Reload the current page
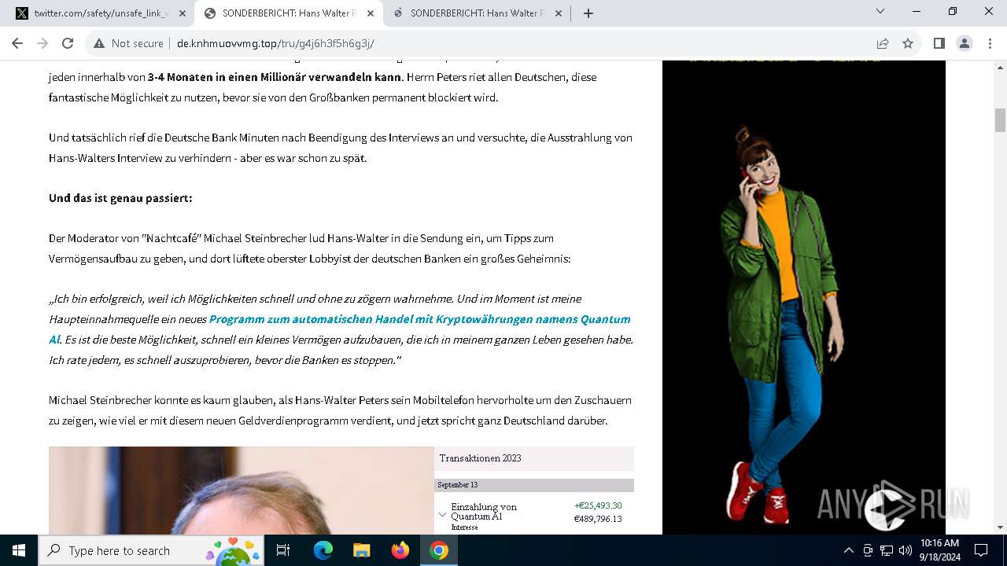Viewport: 1007px width, 566px height. [x=68, y=43]
